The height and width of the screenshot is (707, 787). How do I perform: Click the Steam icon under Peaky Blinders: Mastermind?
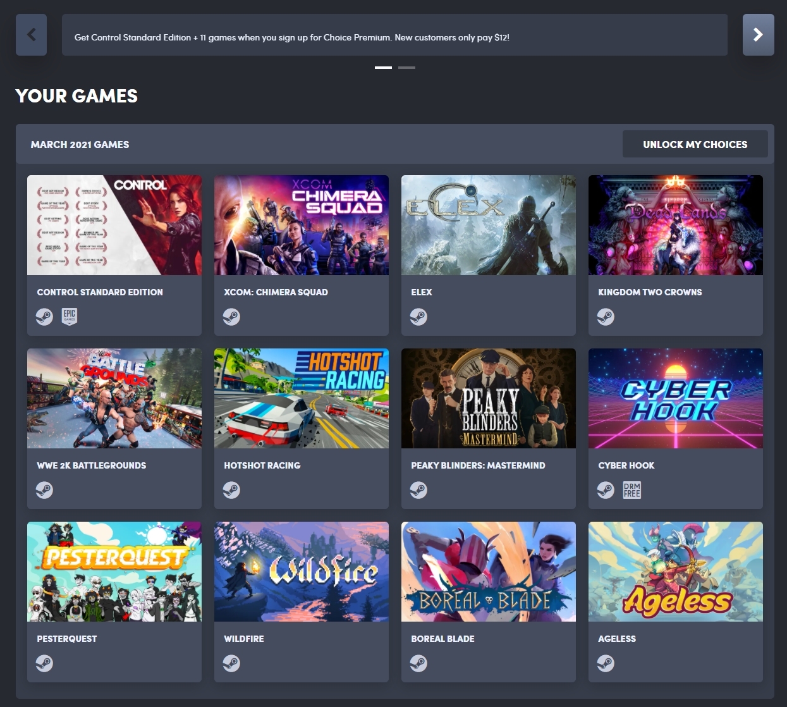(x=418, y=489)
